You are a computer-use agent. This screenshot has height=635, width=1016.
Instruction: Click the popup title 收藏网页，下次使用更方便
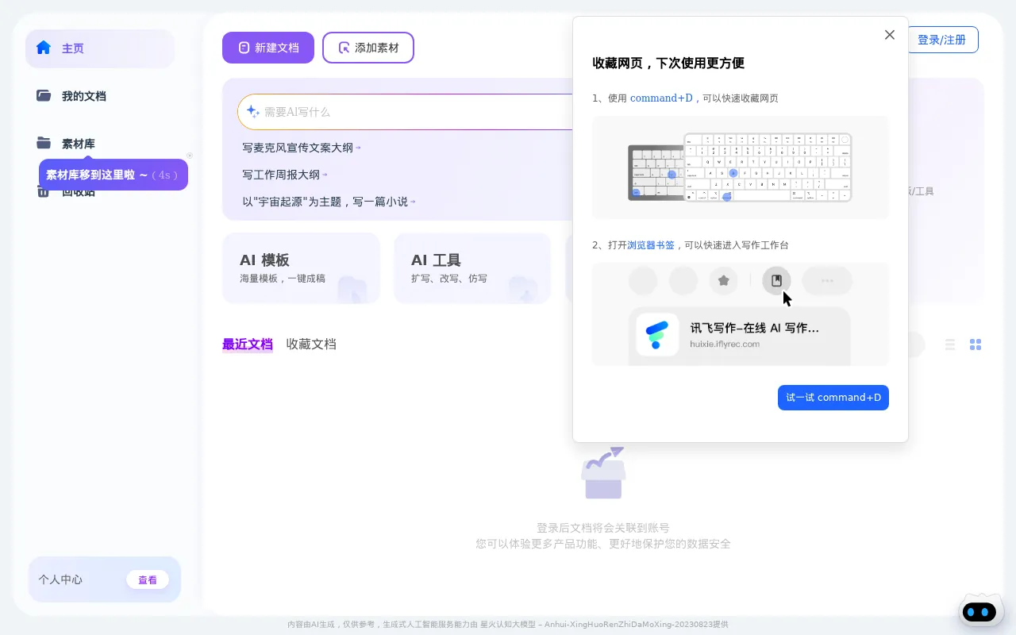coord(668,63)
